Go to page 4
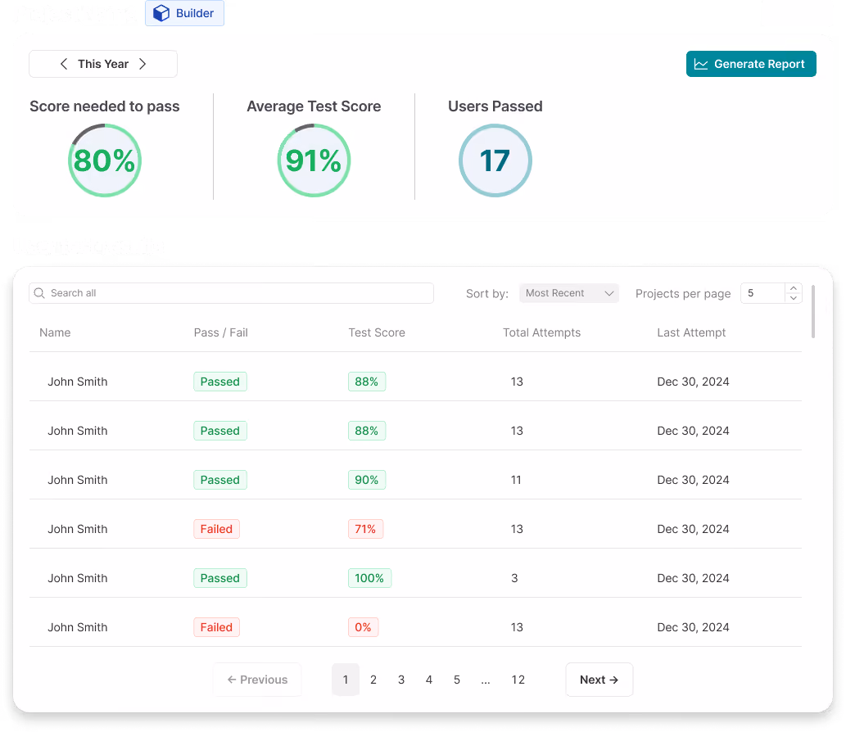The width and height of the screenshot is (846, 732). coord(429,680)
